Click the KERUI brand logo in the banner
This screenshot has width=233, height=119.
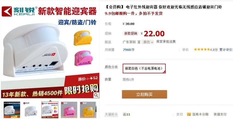[19, 11]
